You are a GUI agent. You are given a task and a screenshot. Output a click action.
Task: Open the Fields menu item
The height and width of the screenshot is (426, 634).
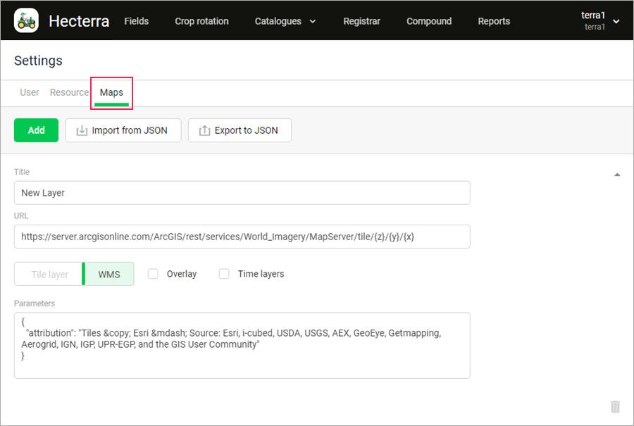[x=136, y=21]
